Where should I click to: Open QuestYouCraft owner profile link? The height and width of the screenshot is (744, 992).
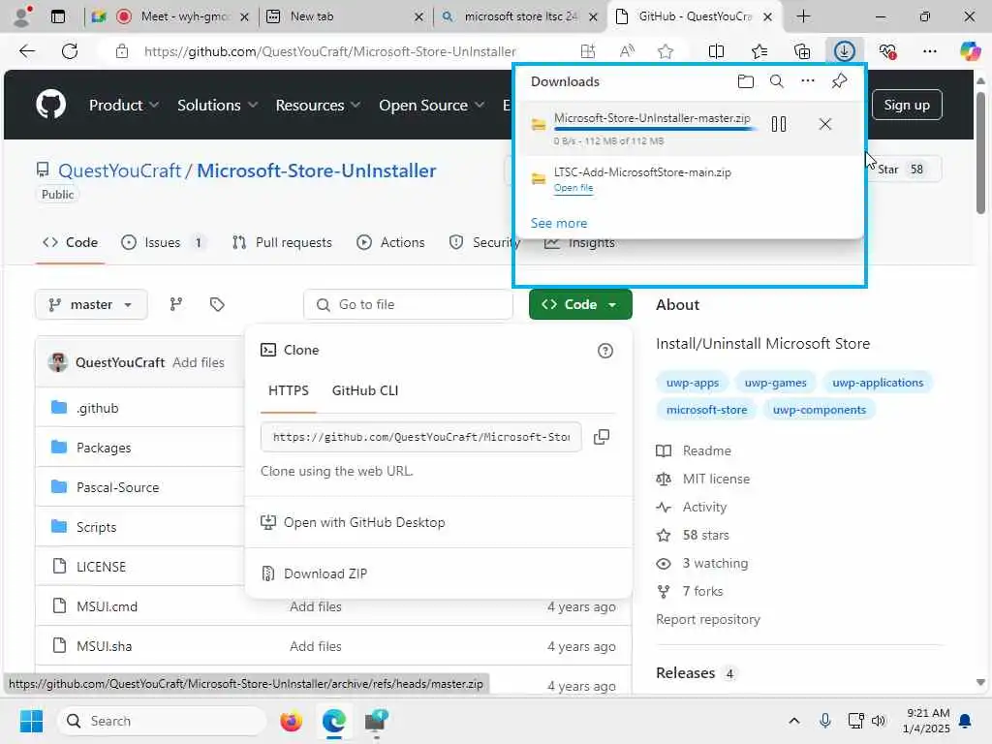(x=119, y=170)
